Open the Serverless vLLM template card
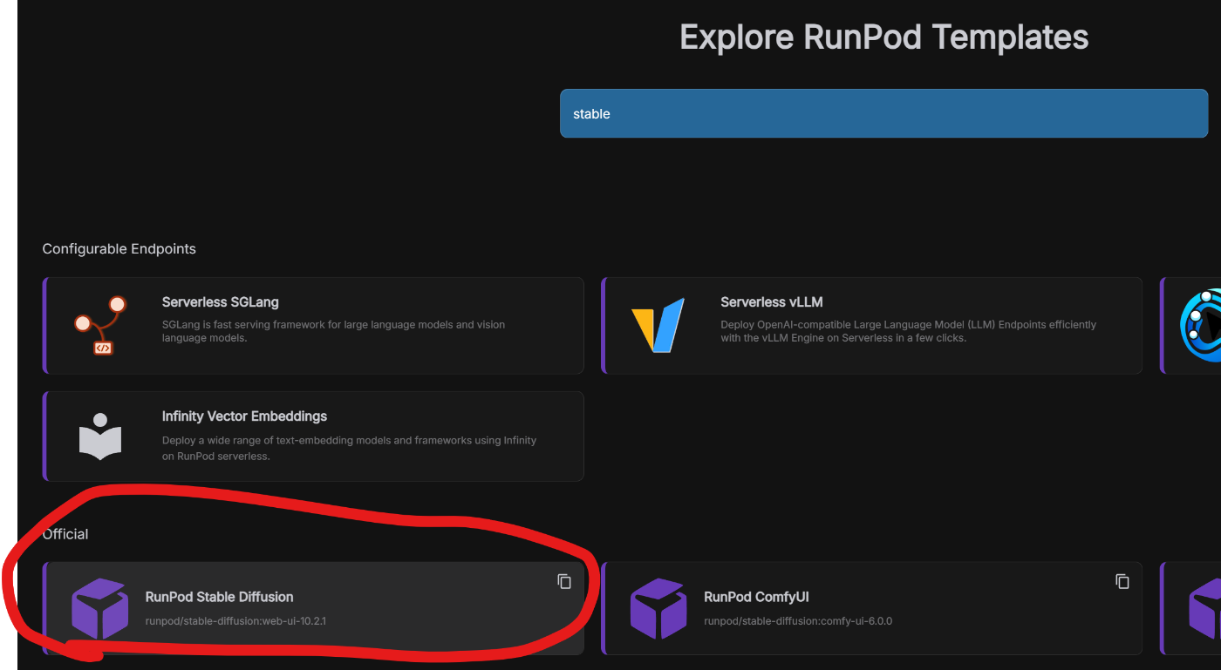1221x670 pixels. coord(872,326)
